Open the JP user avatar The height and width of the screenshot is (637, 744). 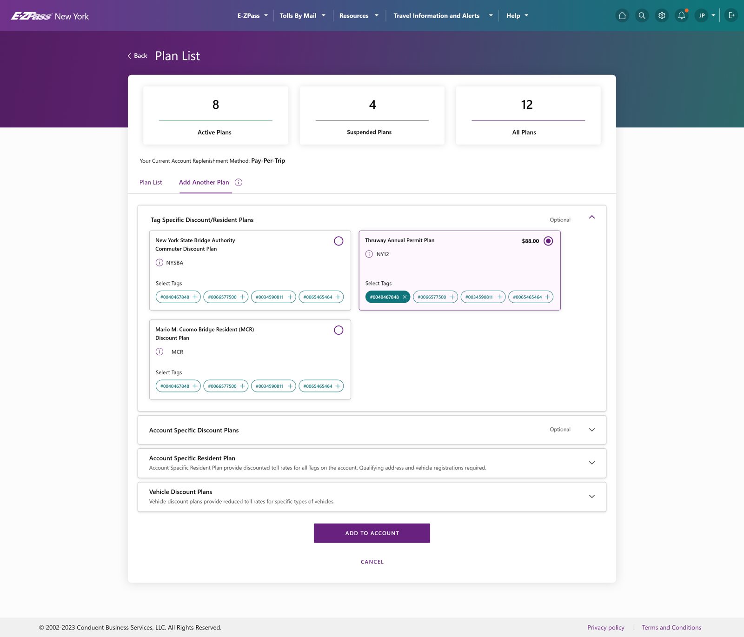(x=702, y=15)
